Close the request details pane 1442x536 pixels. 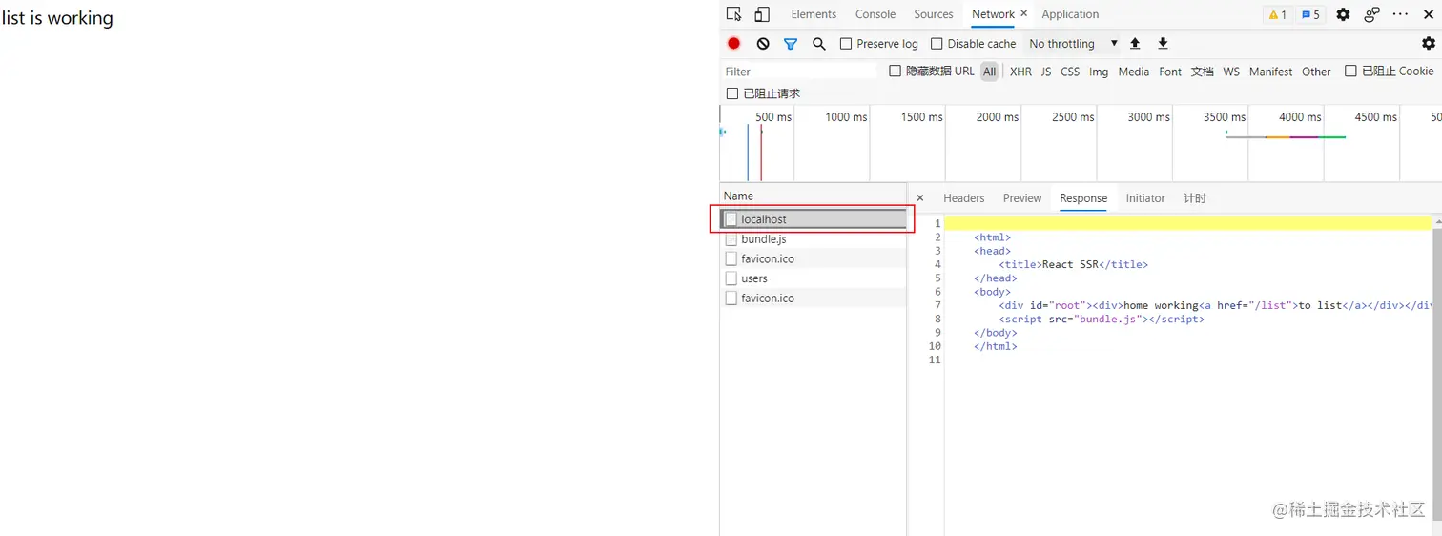[920, 198]
